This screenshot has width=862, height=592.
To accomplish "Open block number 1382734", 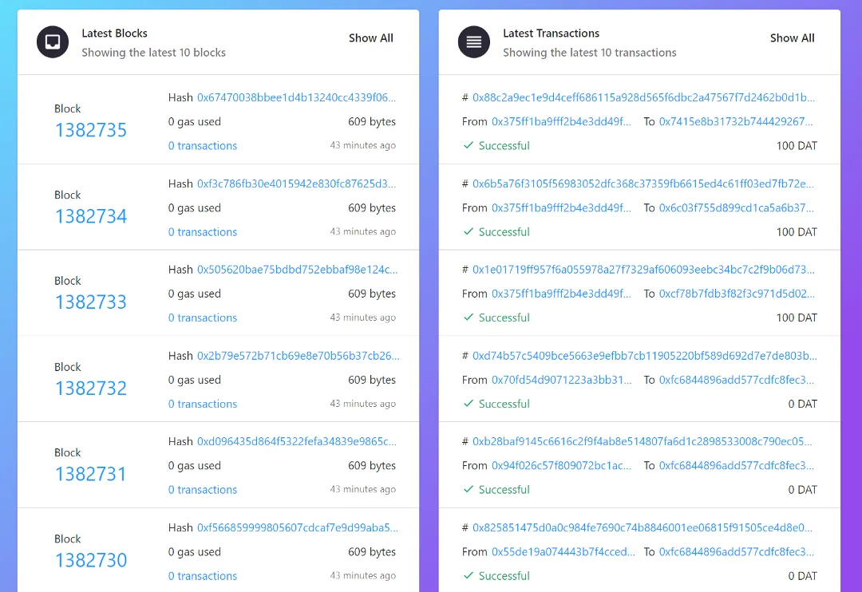I will [91, 216].
